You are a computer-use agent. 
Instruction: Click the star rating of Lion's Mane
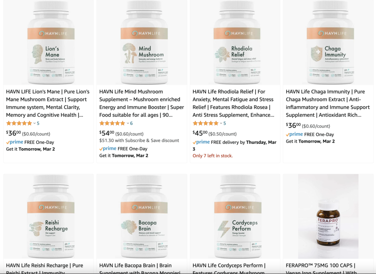pyautogui.click(x=19, y=123)
